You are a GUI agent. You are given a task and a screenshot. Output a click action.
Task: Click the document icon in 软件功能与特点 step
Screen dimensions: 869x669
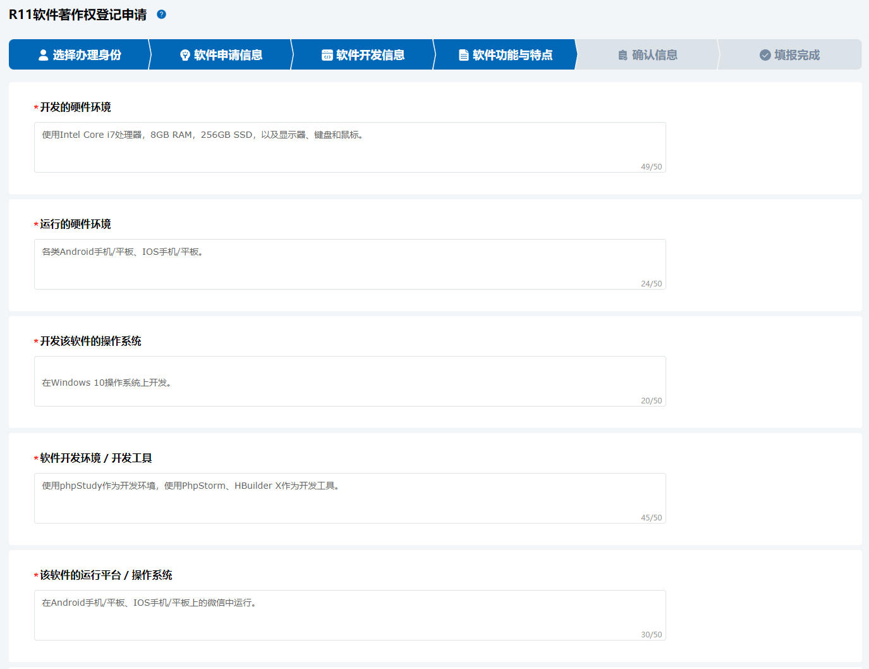(464, 55)
